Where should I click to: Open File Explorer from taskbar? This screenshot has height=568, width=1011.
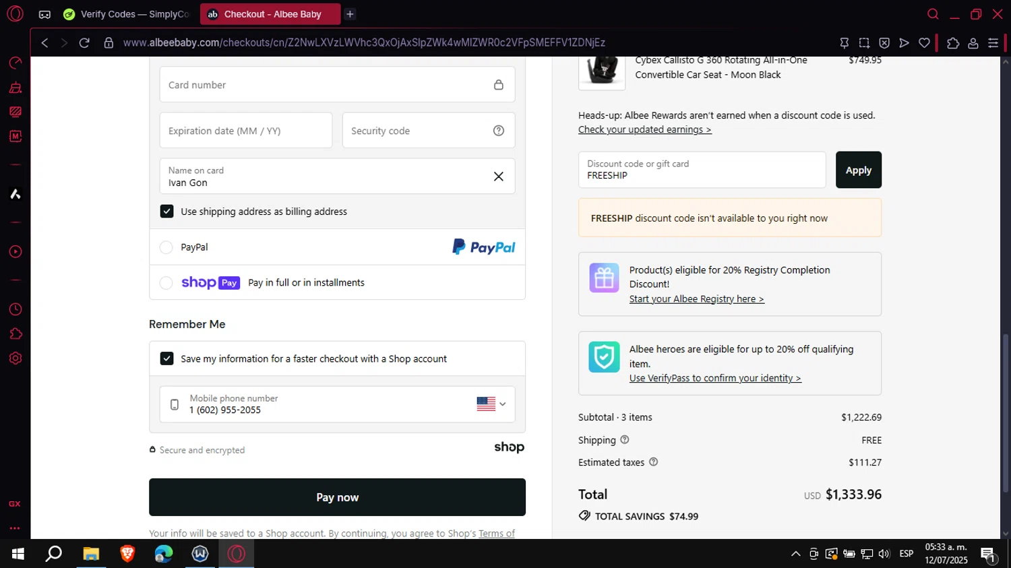pyautogui.click(x=91, y=554)
